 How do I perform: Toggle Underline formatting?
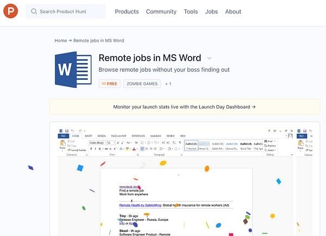point(99,149)
